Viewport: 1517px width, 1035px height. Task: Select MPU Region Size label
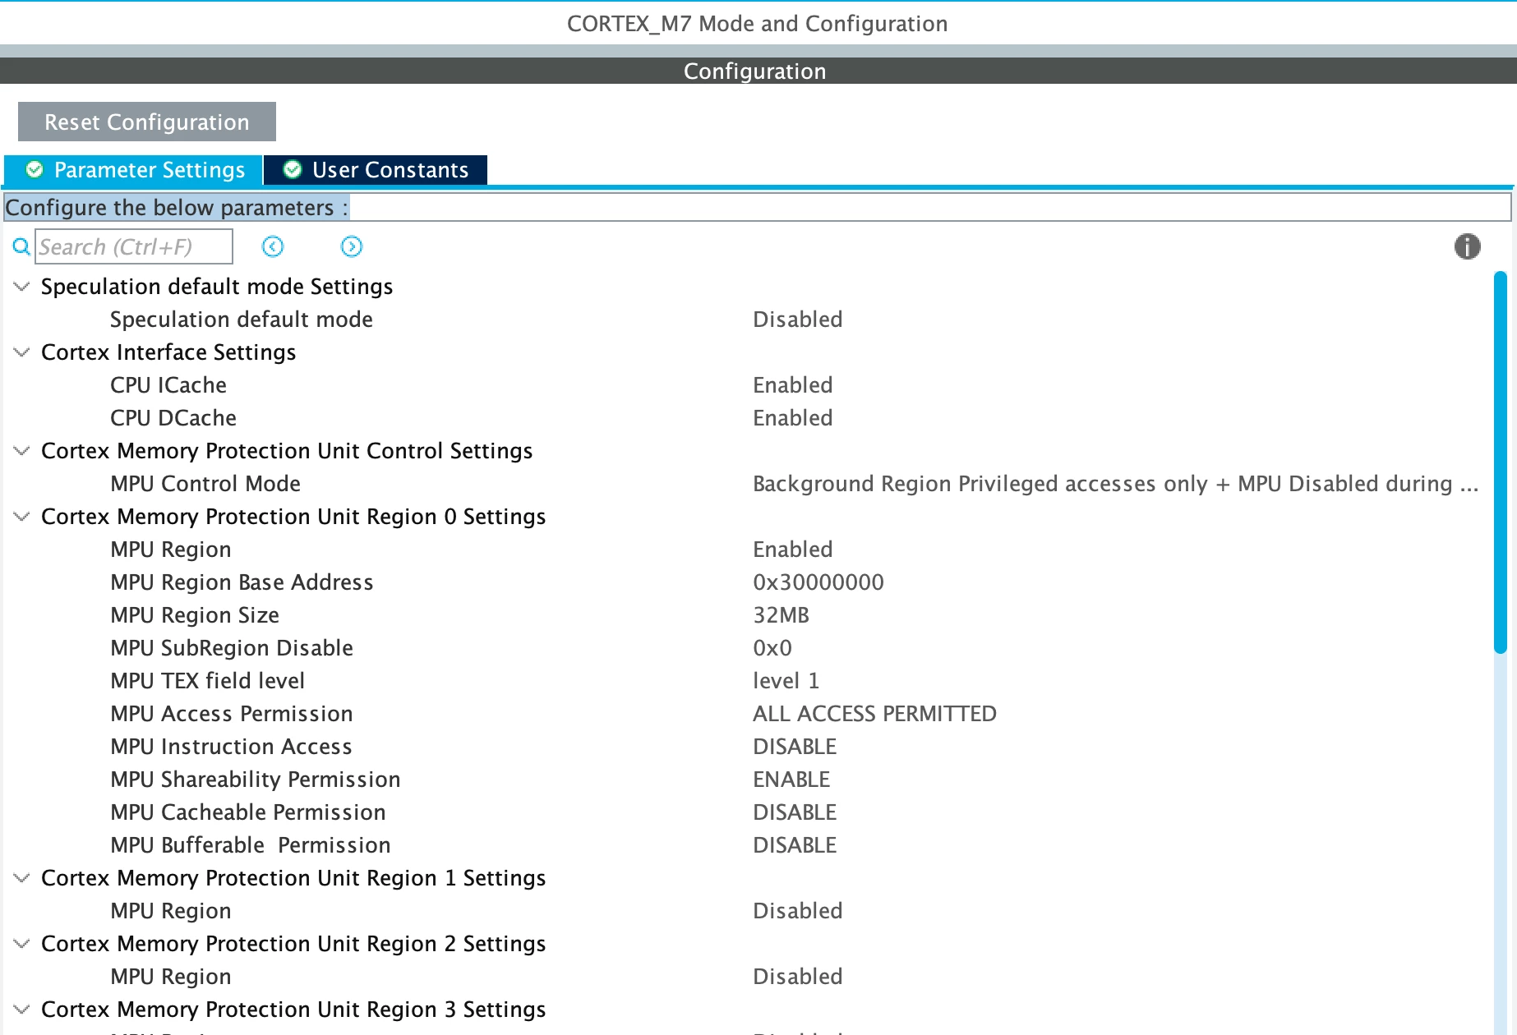click(195, 615)
